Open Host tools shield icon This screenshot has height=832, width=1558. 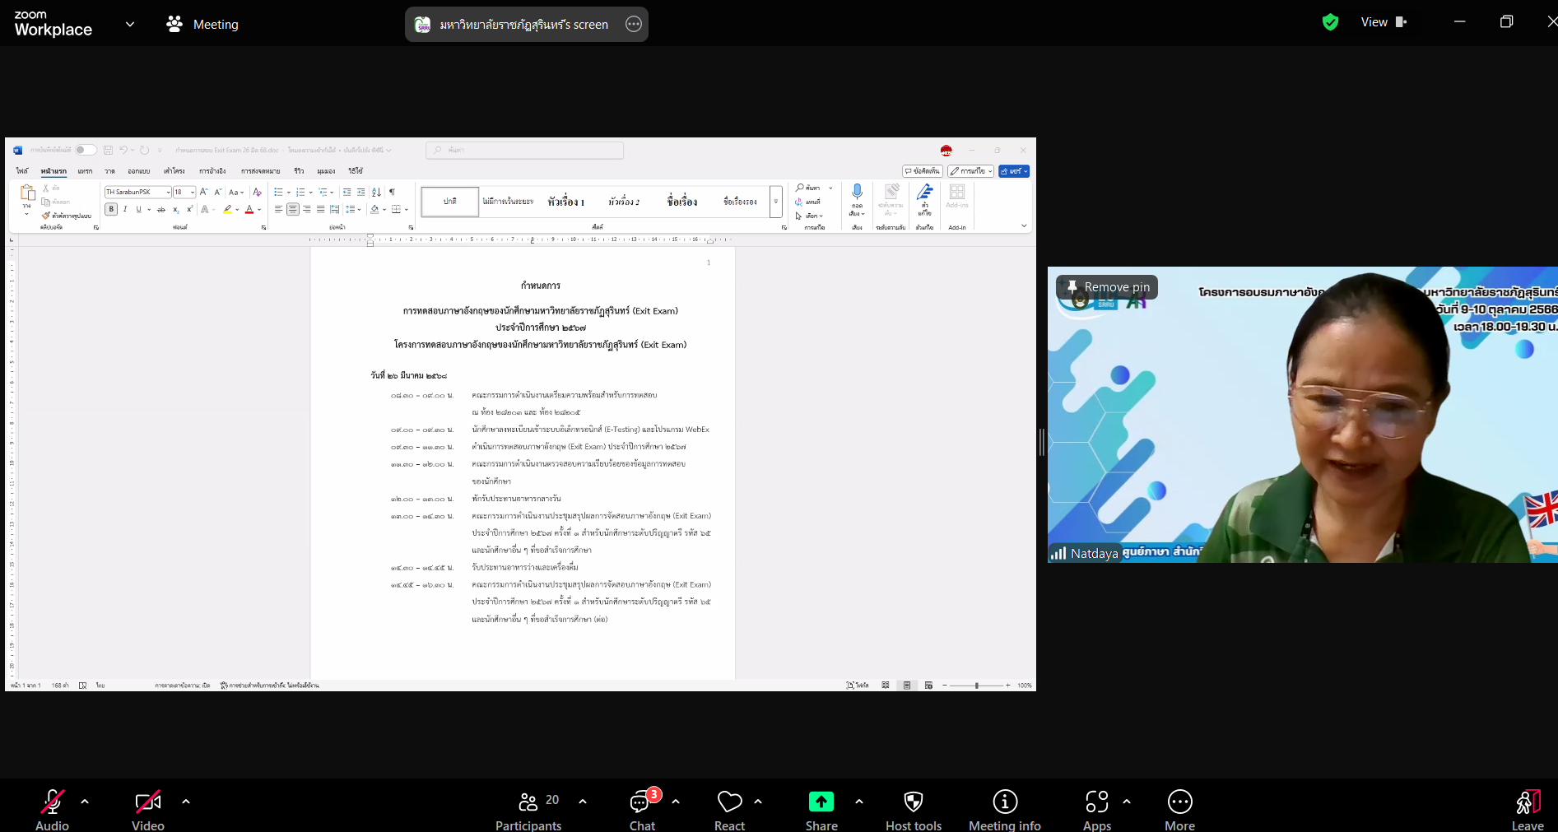click(x=914, y=802)
